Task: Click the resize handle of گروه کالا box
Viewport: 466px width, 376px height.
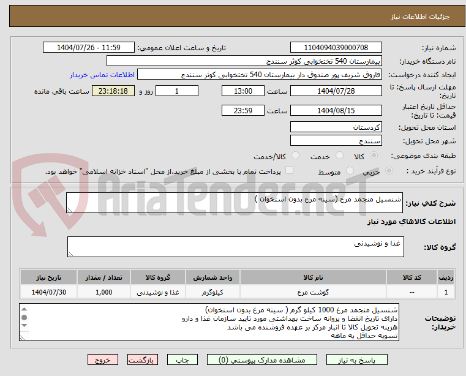Action: point(71,254)
